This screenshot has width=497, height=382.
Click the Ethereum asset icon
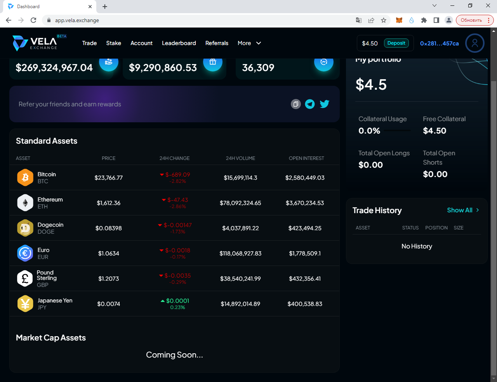click(x=25, y=203)
